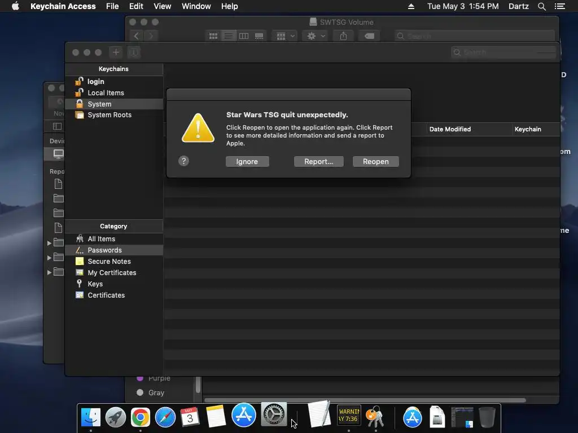Open the Help menu
The image size is (578, 433).
[x=229, y=6]
